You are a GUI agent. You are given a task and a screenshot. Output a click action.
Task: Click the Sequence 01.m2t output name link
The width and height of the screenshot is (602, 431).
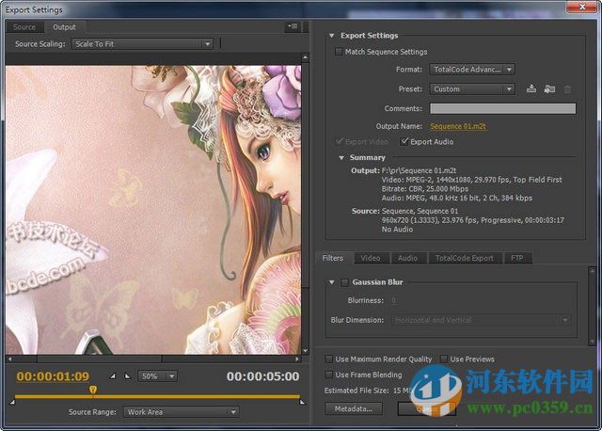point(458,126)
